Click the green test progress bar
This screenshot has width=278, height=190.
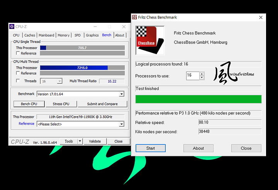pos(198,99)
